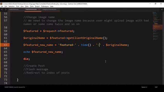Click the minimap highlighted viewport region
Screen dimensions: 164x92
coord(158,27)
